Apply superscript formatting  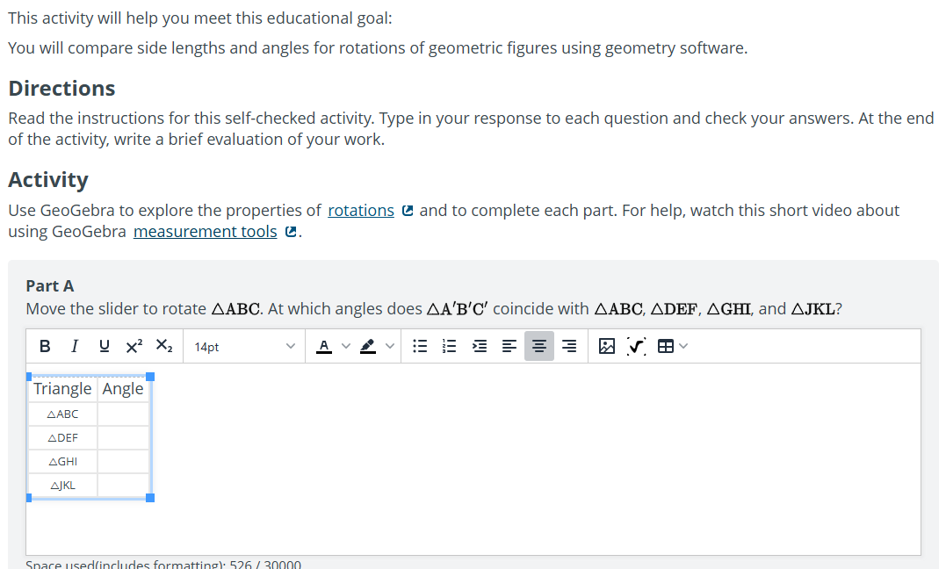coord(134,346)
